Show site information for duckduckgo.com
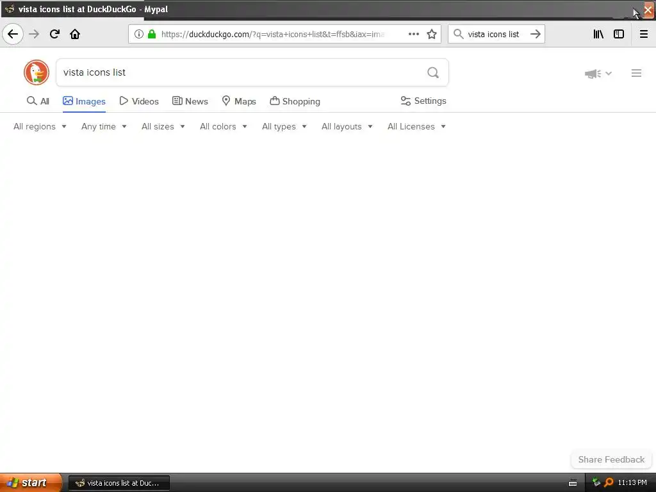656x492 pixels. click(x=139, y=34)
